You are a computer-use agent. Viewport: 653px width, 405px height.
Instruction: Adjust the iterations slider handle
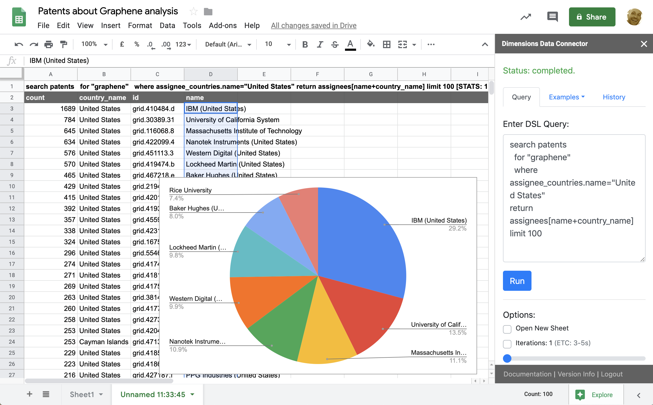coord(507,358)
